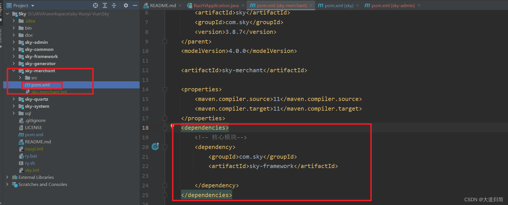
Task: Expand the sky-quartz module
Action: [x=14, y=99]
